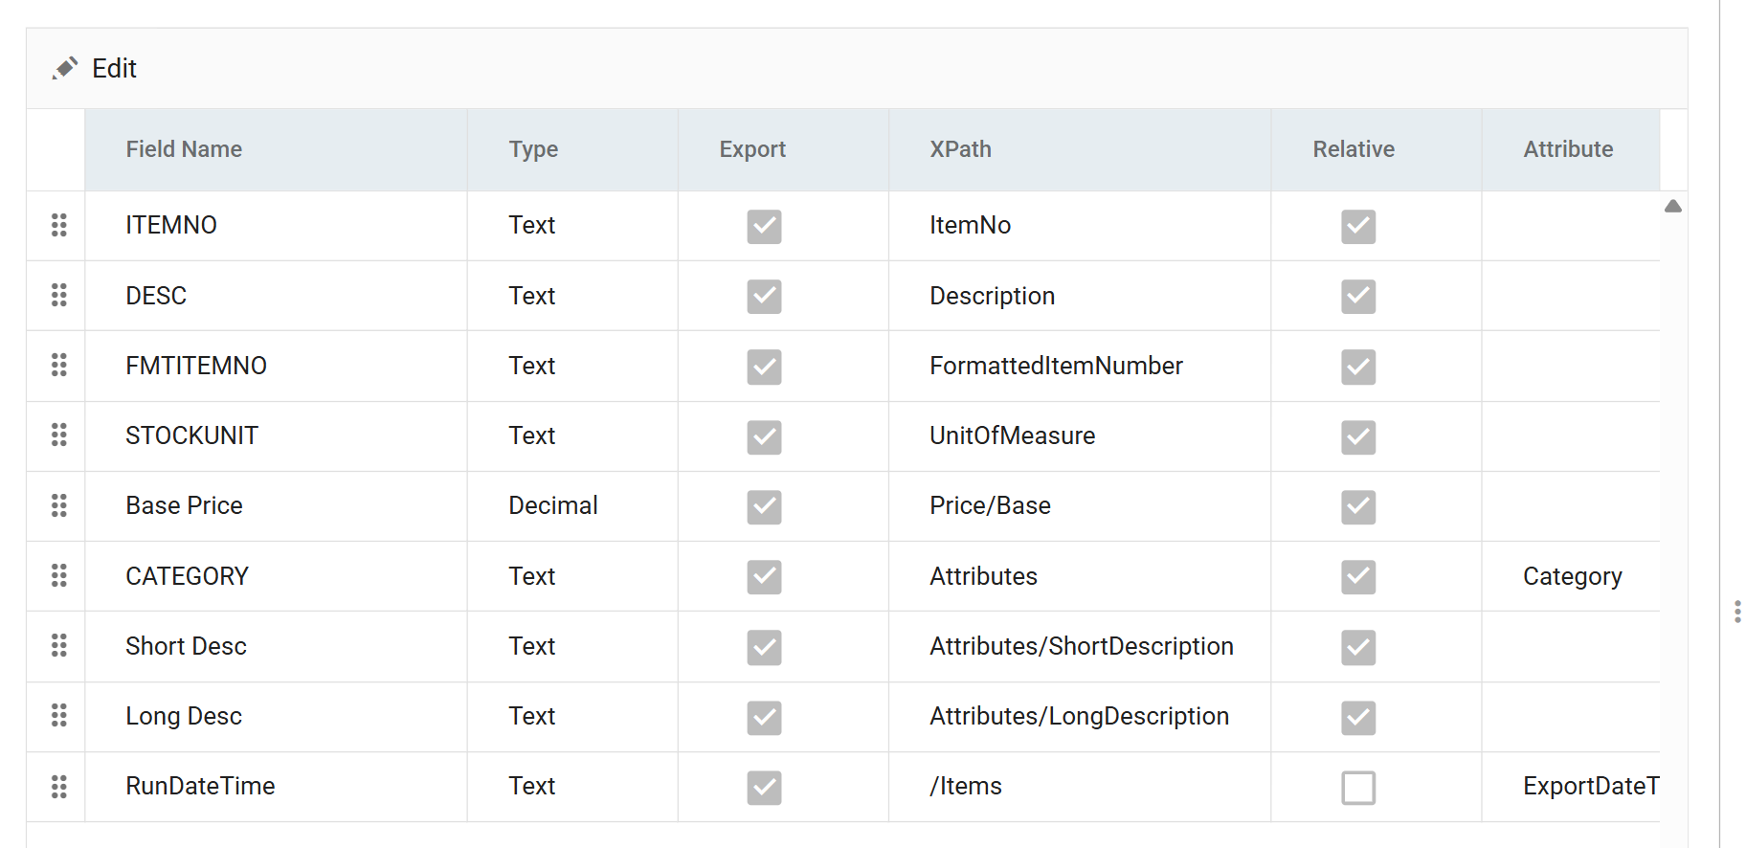Toggle Export checkbox for Short Desc
1746x848 pixels.
click(764, 648)
